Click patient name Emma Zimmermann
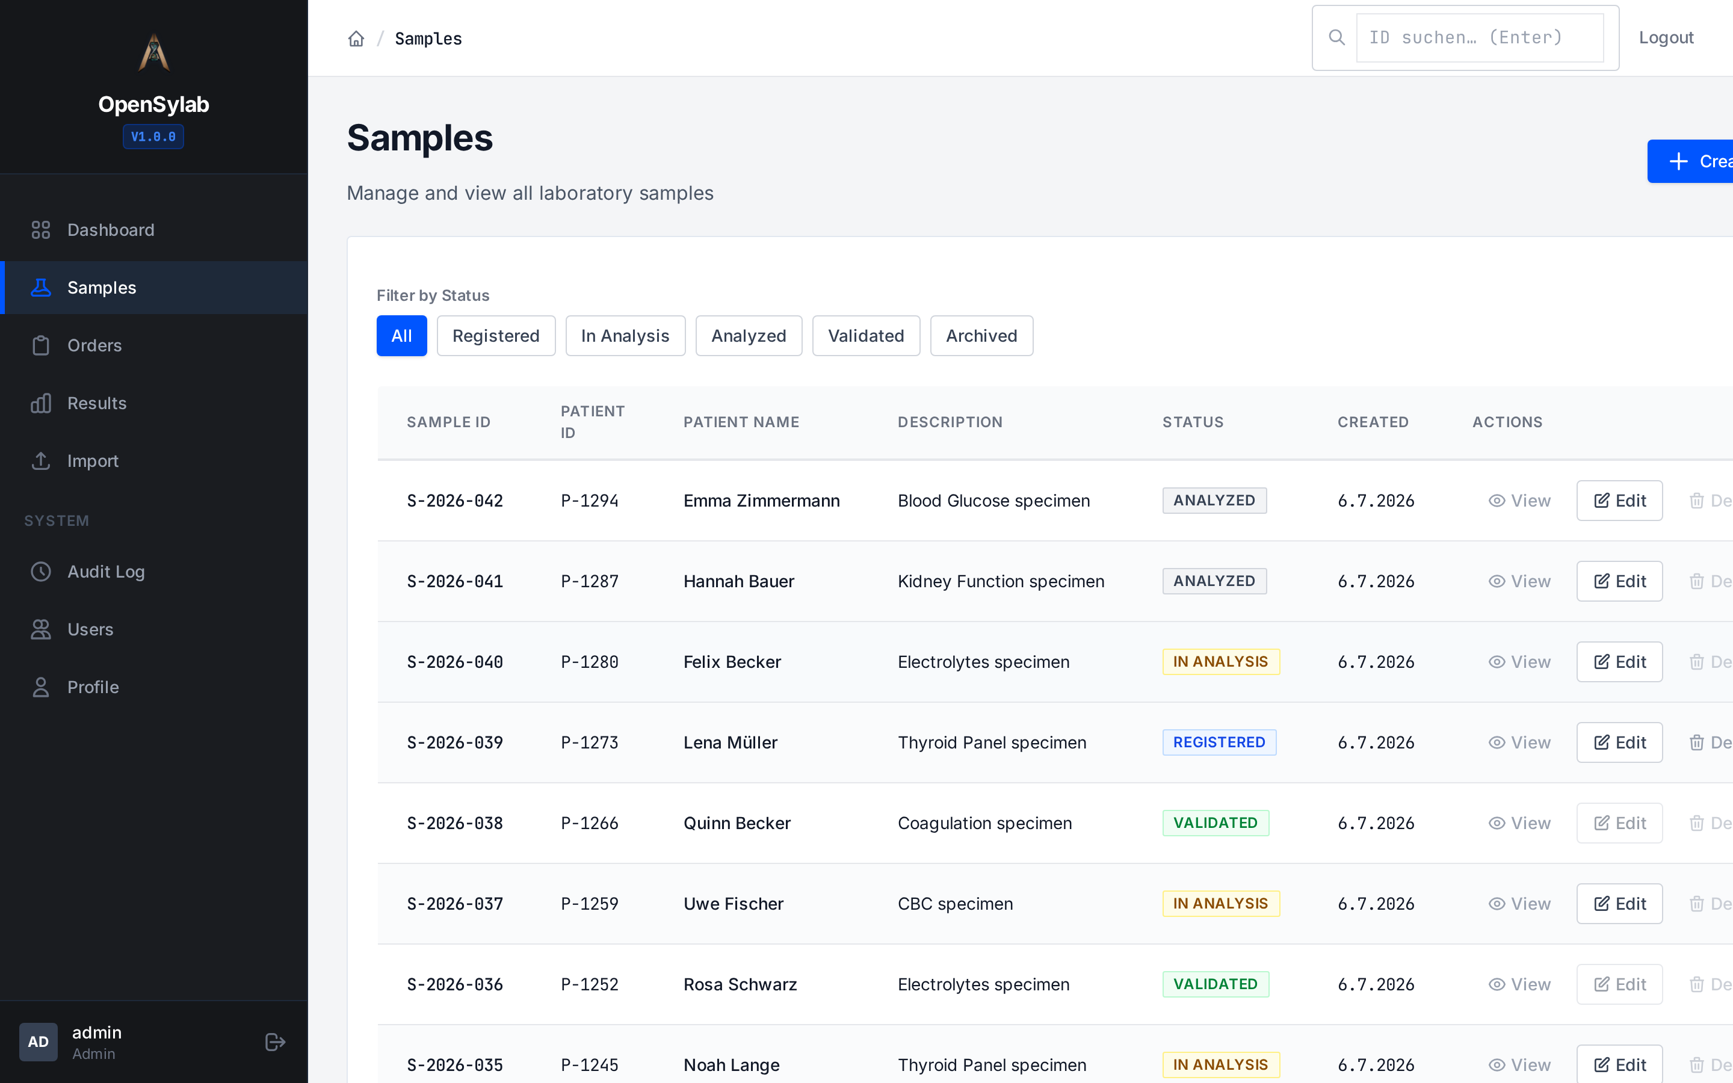 pyautogui.click(x=761, y=501)
